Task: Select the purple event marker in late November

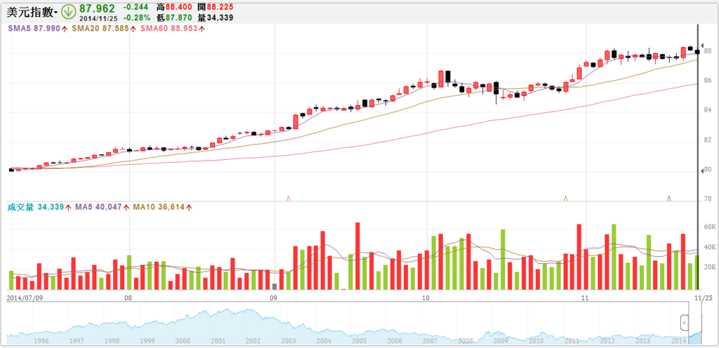Action: click(x=669, y=199)
